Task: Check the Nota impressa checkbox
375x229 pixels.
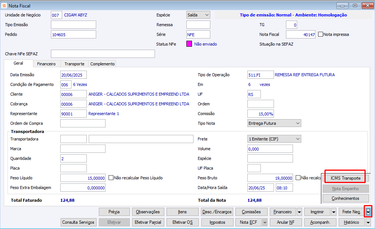Action: [320, 34]
